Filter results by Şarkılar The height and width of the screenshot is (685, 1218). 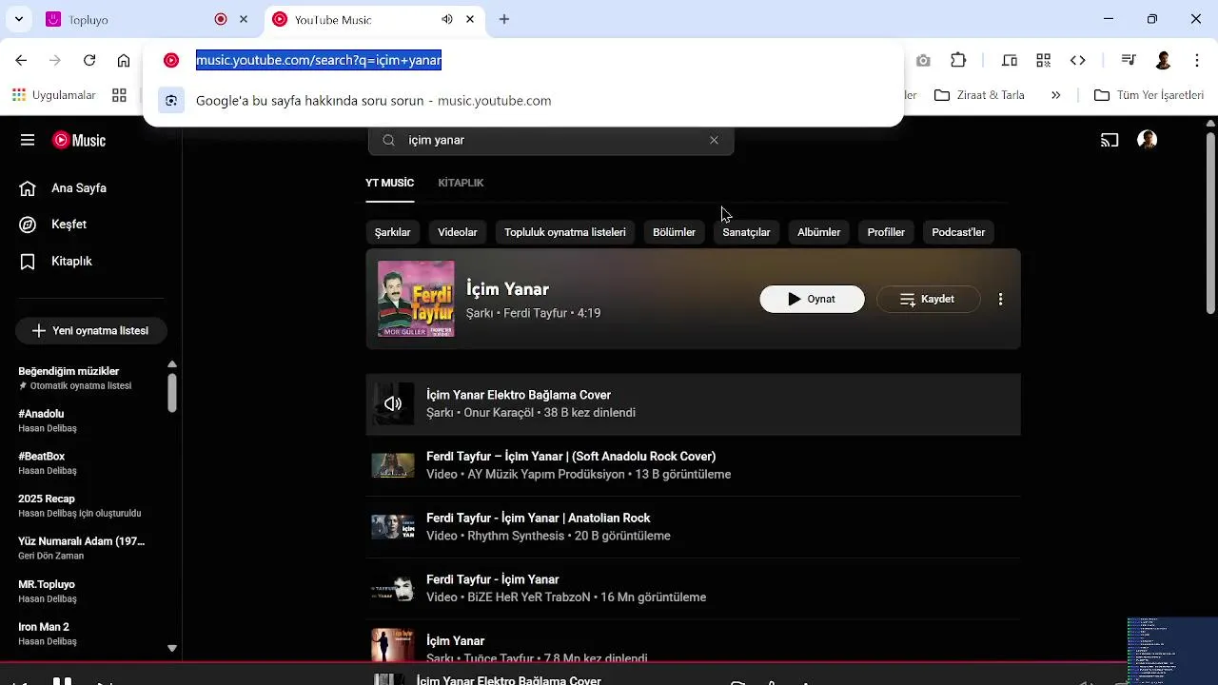click(x=392, y=232)
